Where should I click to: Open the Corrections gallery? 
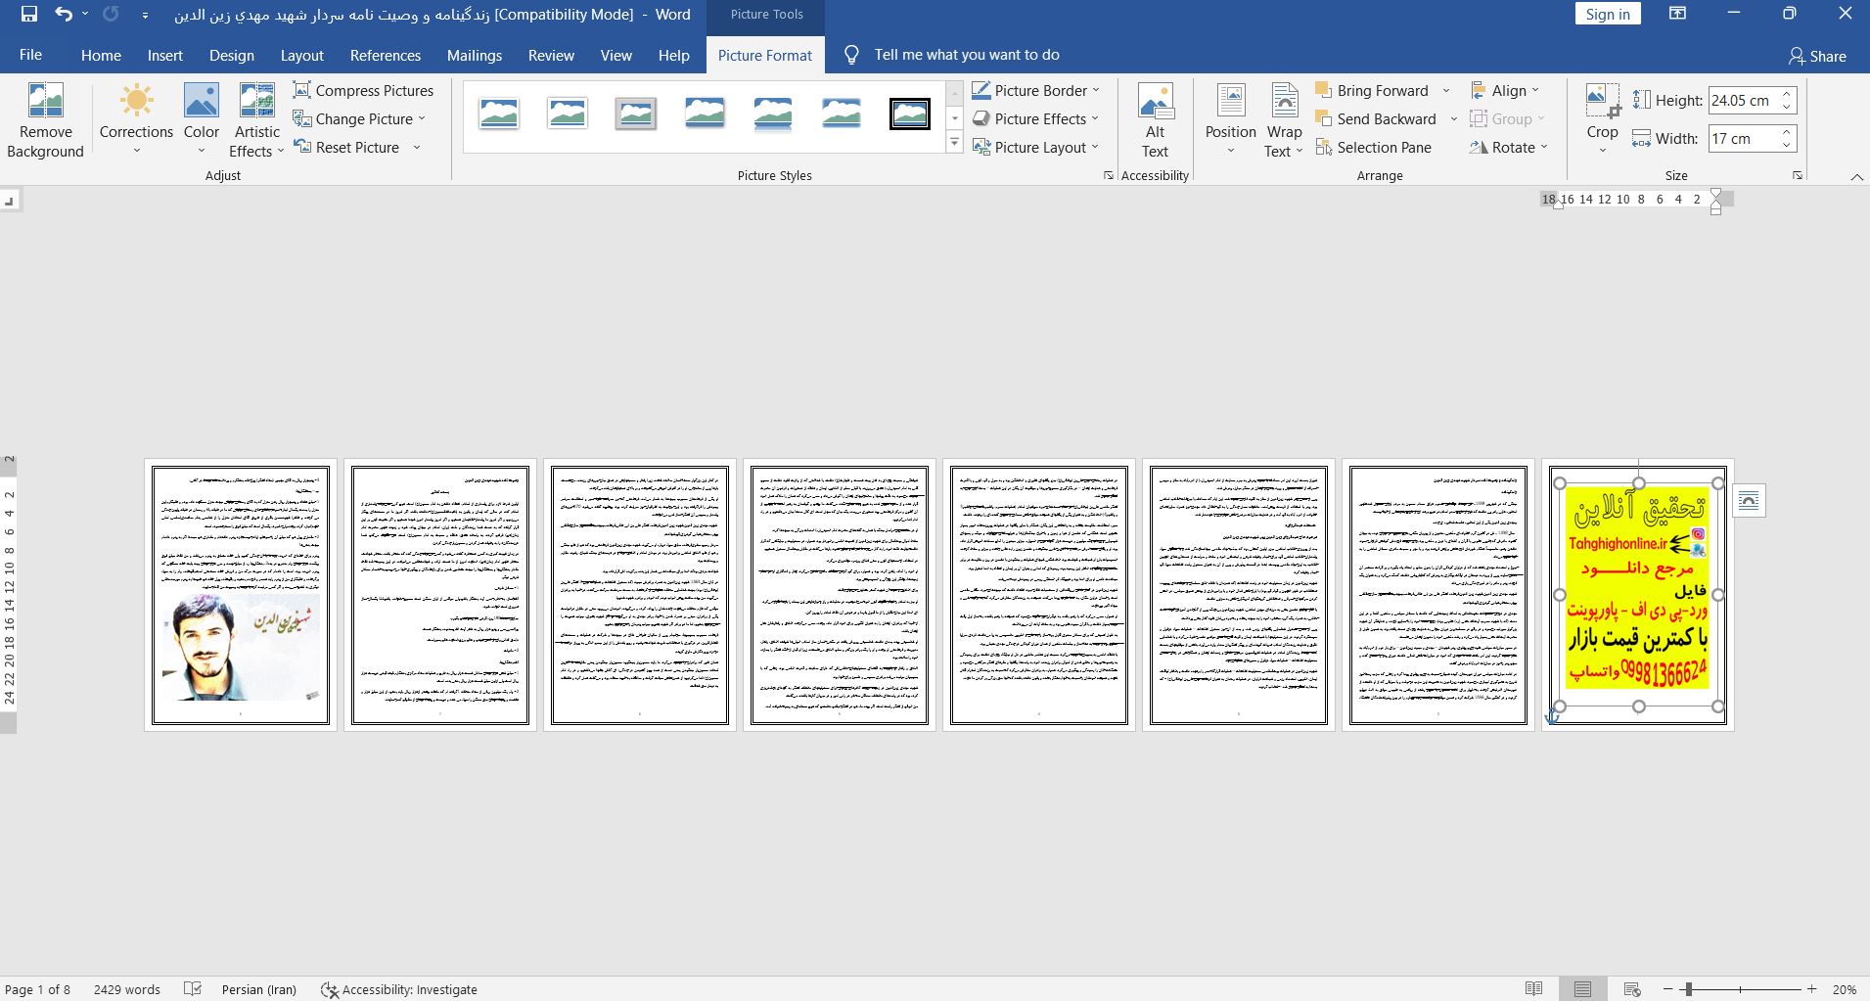(136, 120)
